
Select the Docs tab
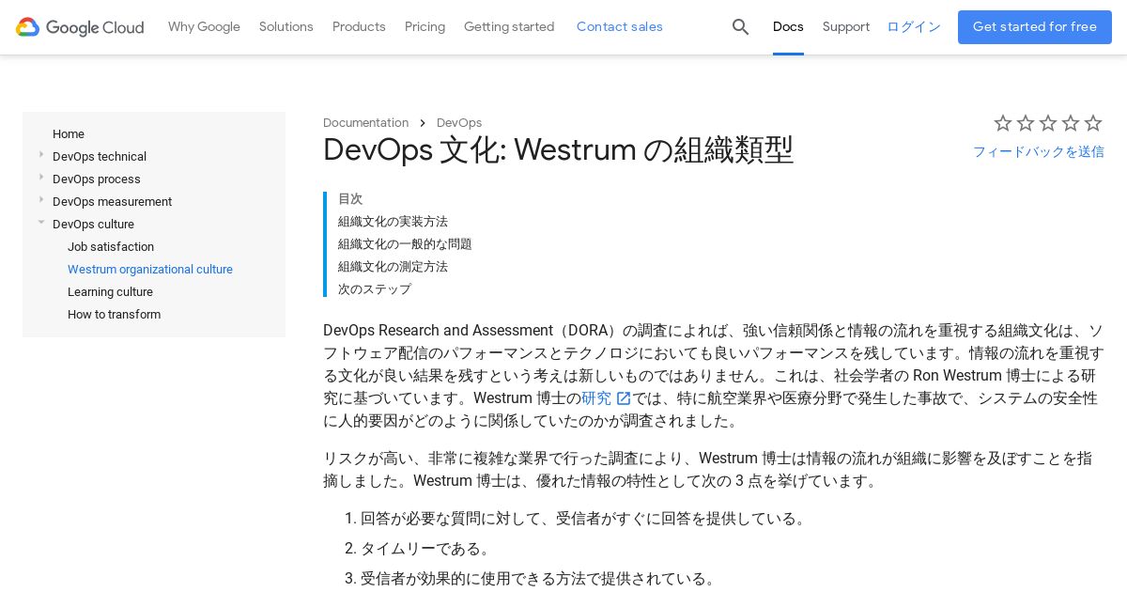(x=788, y=27)
